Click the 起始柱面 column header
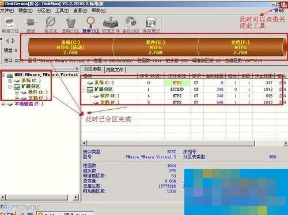The height and width of the screenshot is (215, 288). click(215, 76)
